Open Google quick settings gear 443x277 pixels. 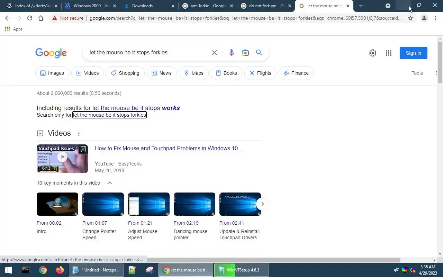pyautogui.click(x=373, y=53)
